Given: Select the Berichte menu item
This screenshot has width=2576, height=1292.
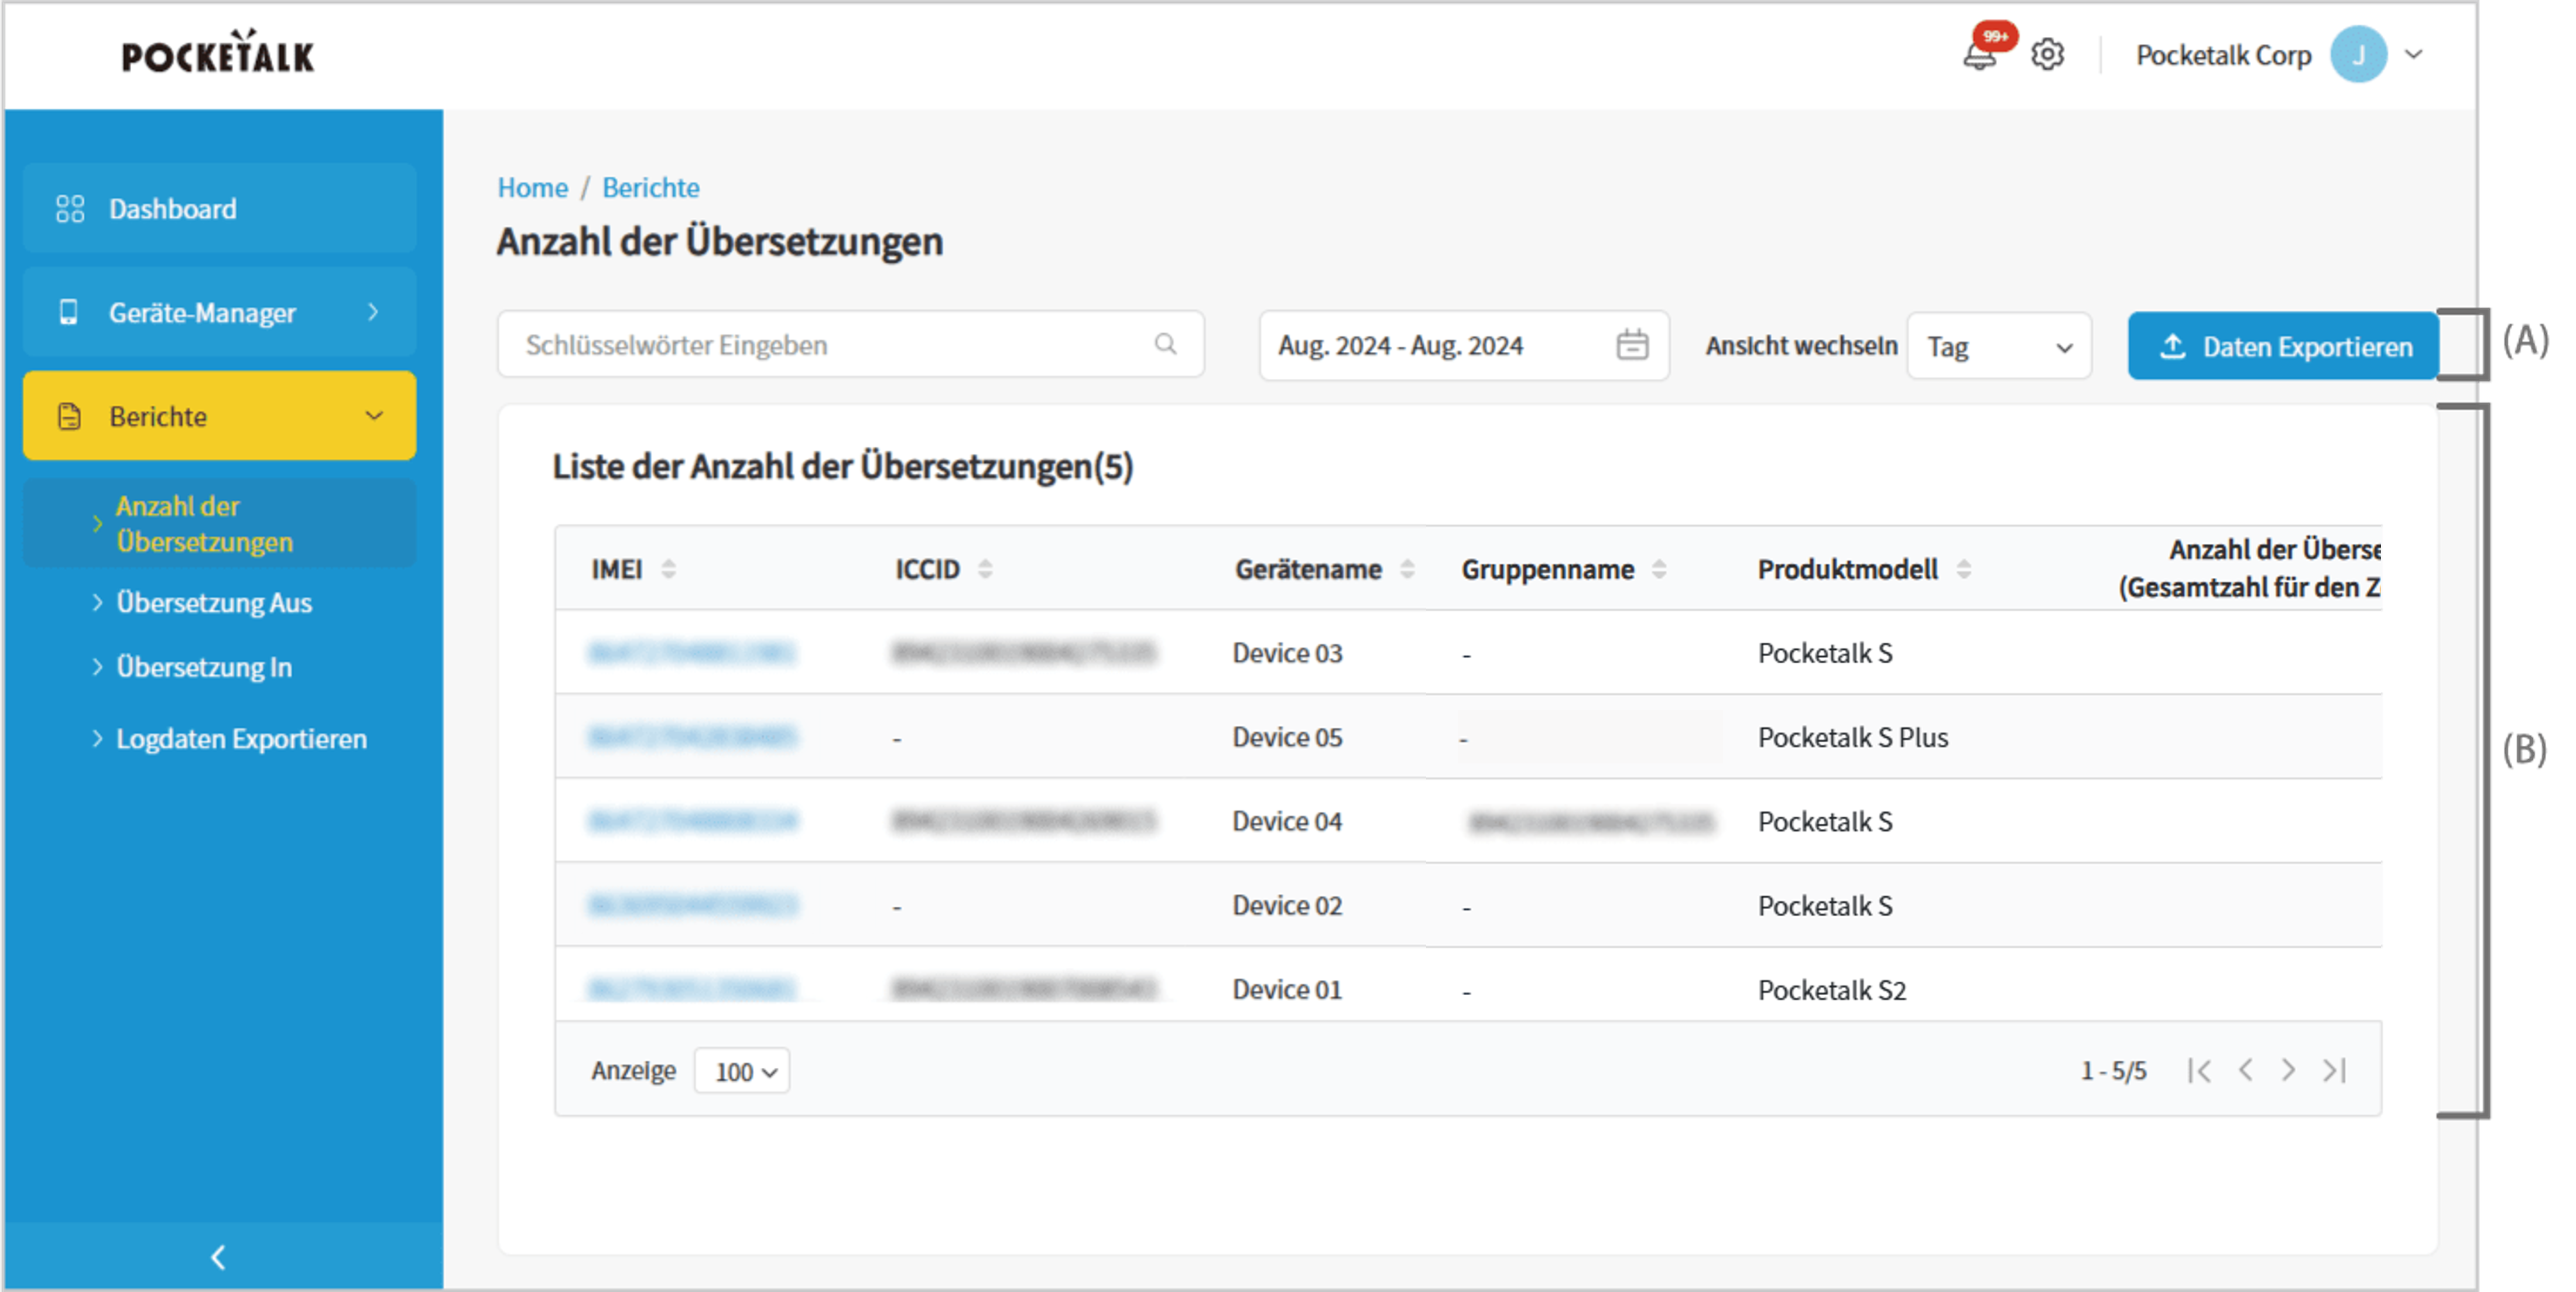Looking at the screenshot, I should pos(219,416).
